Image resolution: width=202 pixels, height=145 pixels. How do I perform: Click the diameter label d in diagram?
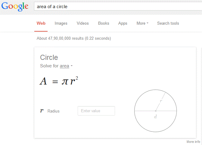pyautogui.click(x=155, y=117)
